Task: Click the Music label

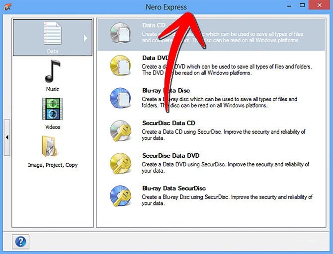Action: 53,89
